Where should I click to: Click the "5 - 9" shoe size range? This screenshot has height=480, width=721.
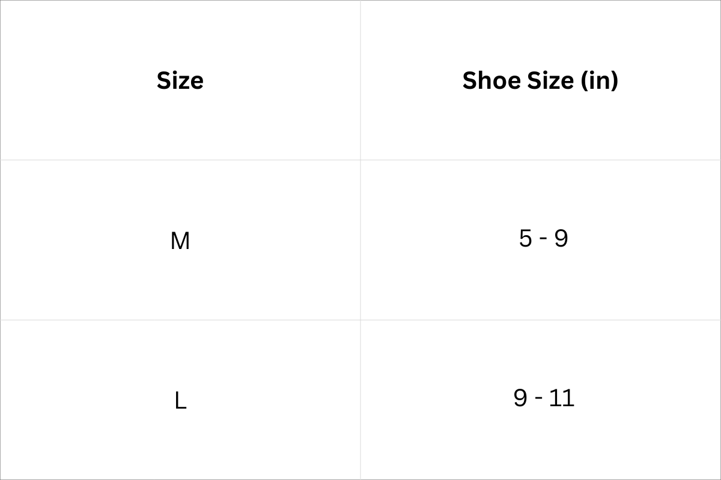point(543,239)
